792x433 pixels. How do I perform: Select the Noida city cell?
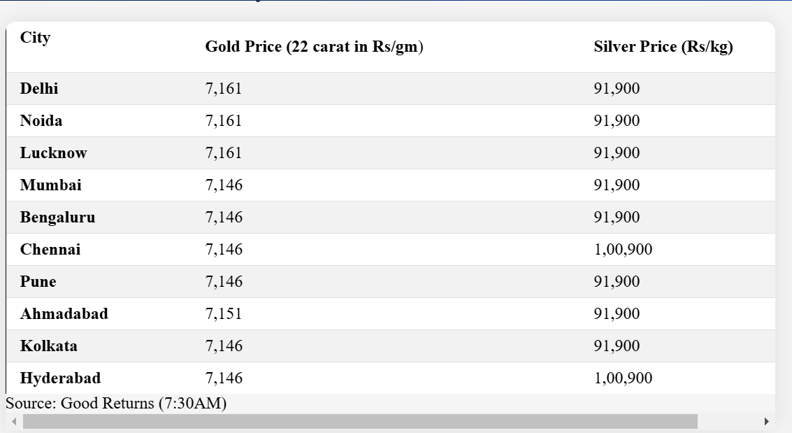pyautogui.click(x=41, y=121)
